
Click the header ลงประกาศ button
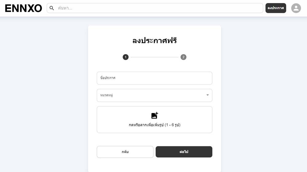point(276,8)
